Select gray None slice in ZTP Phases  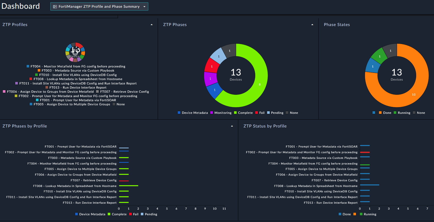tap(229, 51)
